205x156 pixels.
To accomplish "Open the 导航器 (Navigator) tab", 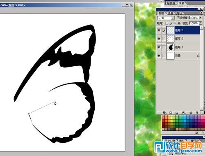I will point(171,3).
